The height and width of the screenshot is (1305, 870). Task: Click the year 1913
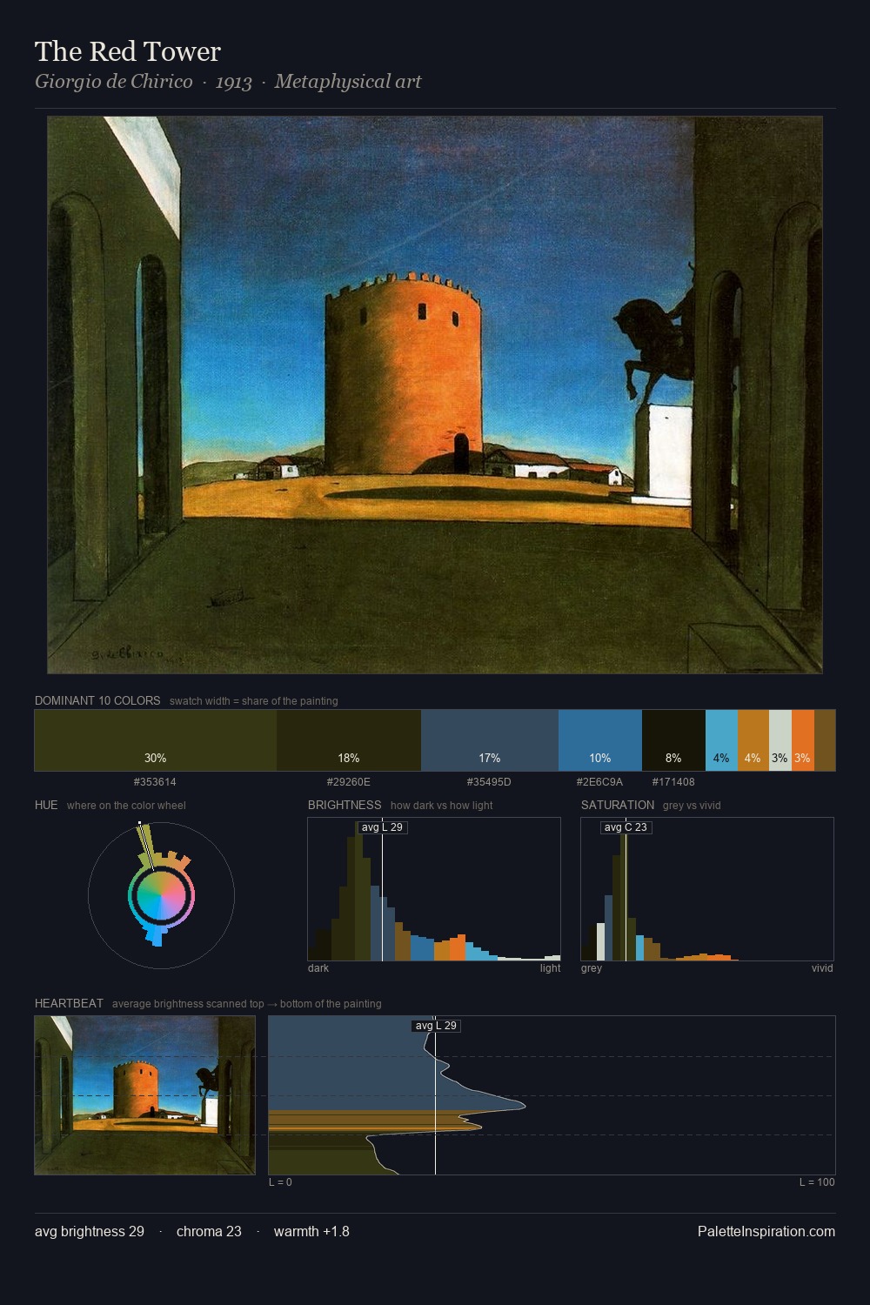point(234,82)
